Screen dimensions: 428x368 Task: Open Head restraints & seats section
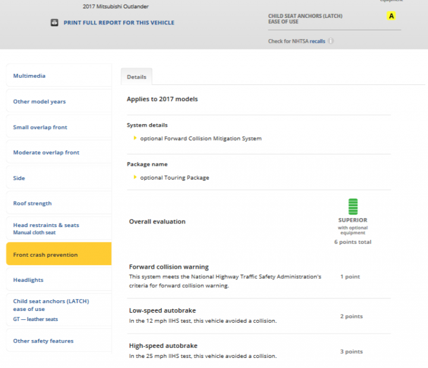[59, 228]
